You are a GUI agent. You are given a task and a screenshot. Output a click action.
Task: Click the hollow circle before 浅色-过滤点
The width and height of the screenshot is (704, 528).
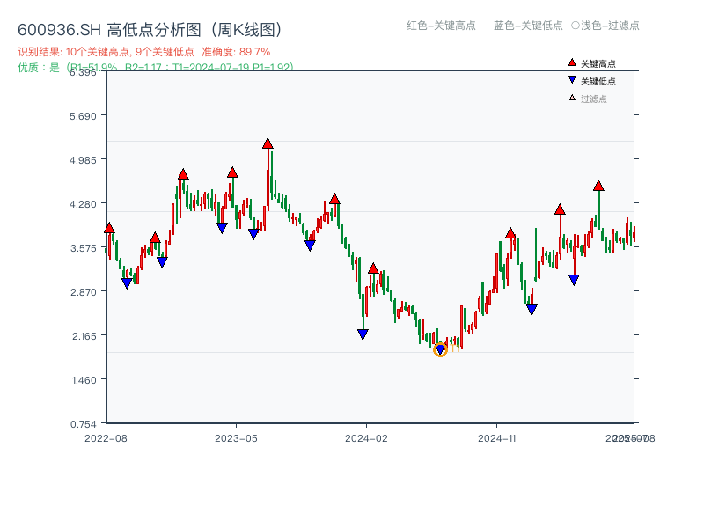[576, 26]
